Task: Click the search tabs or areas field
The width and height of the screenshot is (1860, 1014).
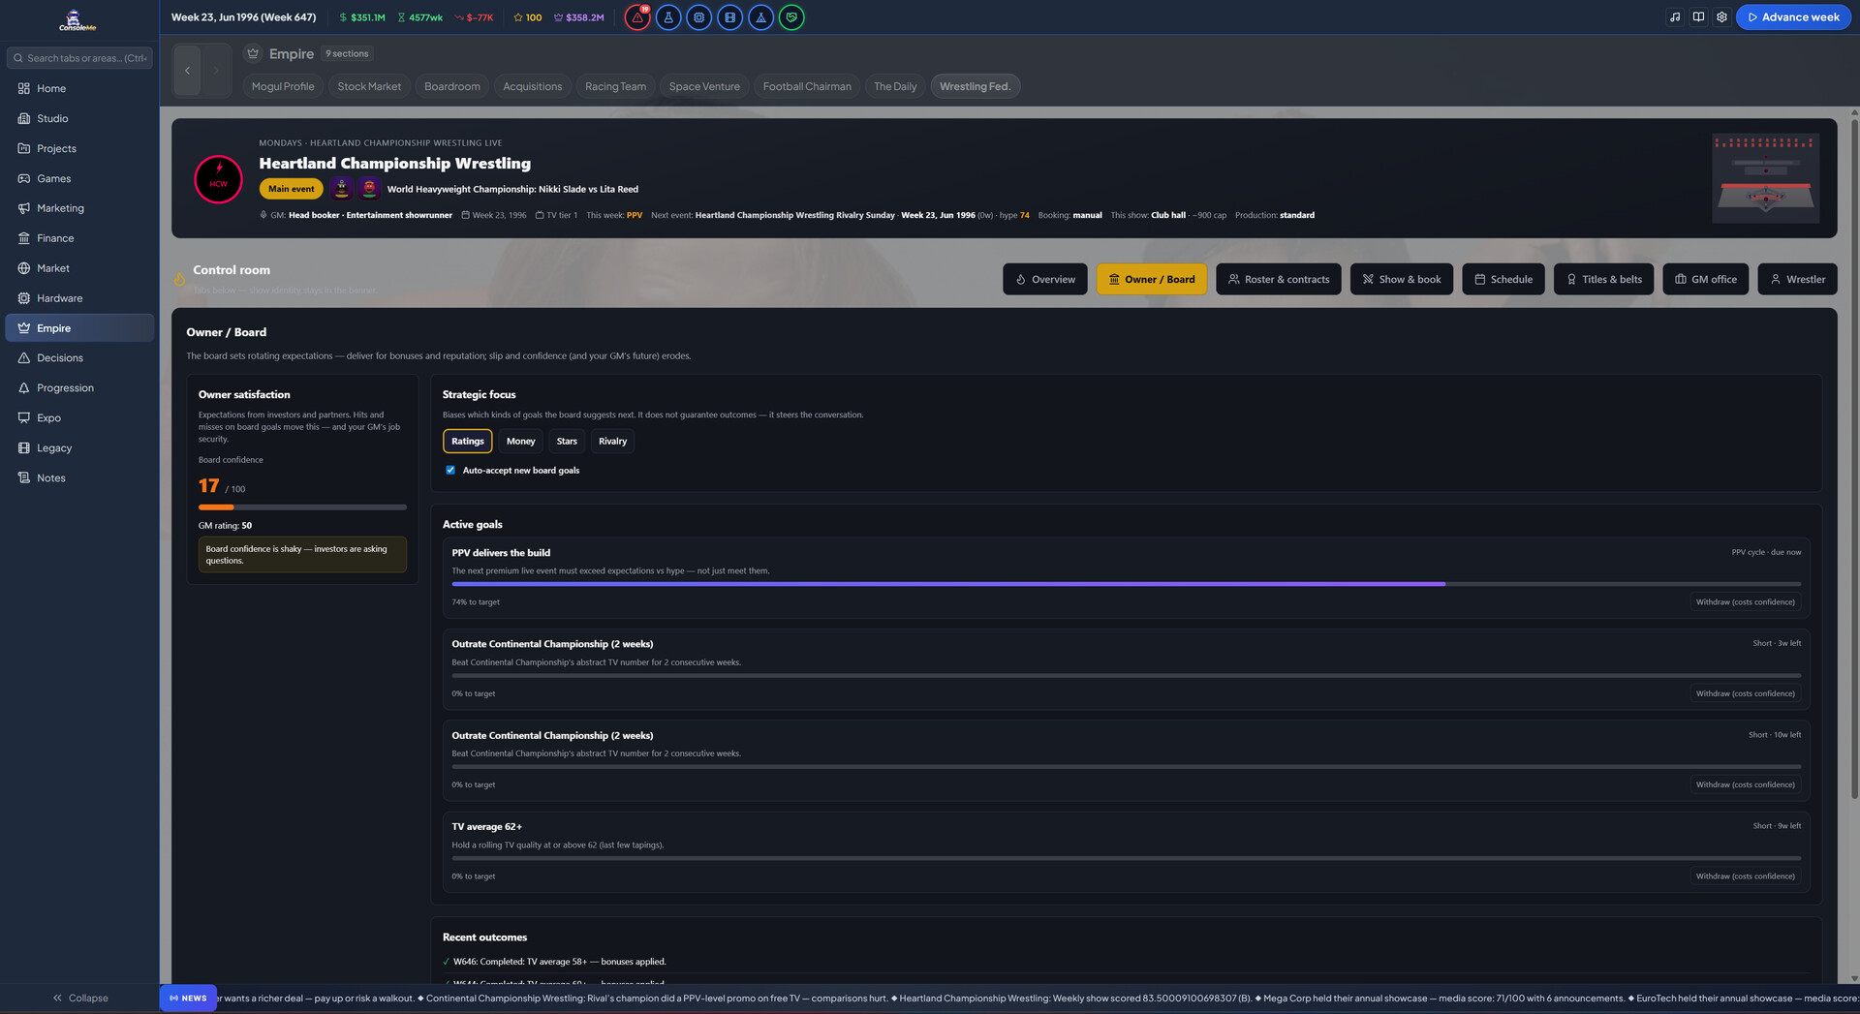Action: [x=79, y=58]
